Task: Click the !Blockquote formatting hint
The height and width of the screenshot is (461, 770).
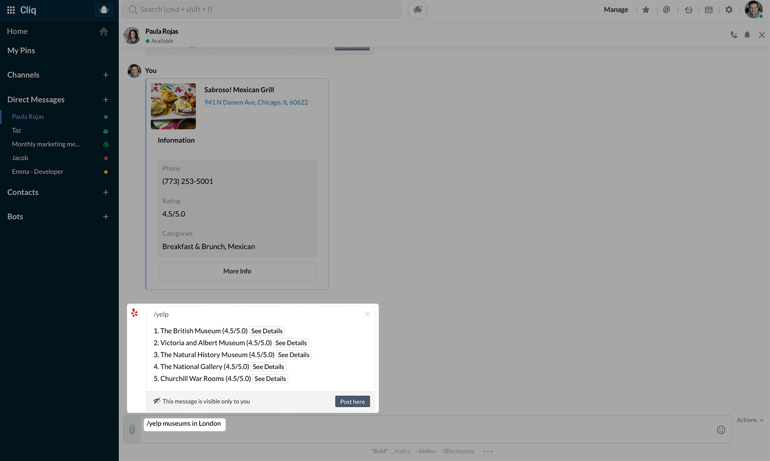Action: click(x=459, y=451)
